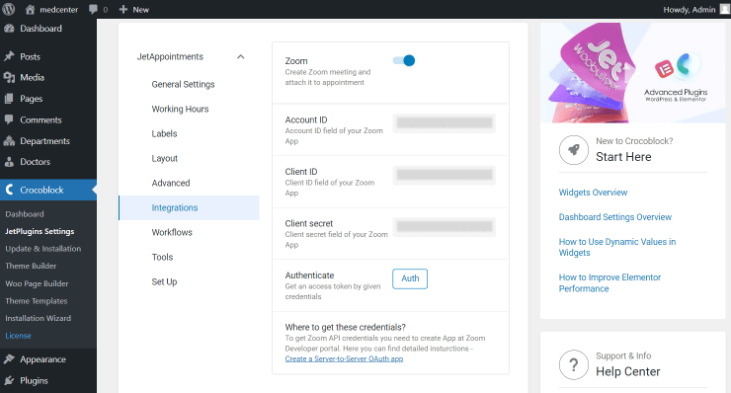The image size is (731, 393).
Task: Open General Settings tab
Action: point(183,84)
